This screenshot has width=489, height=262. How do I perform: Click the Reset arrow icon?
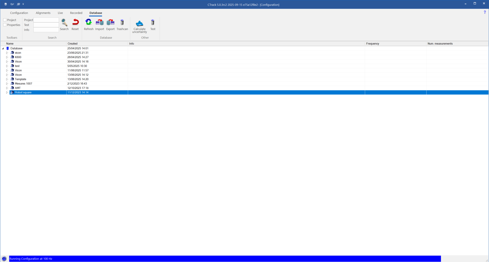[75, 23]
